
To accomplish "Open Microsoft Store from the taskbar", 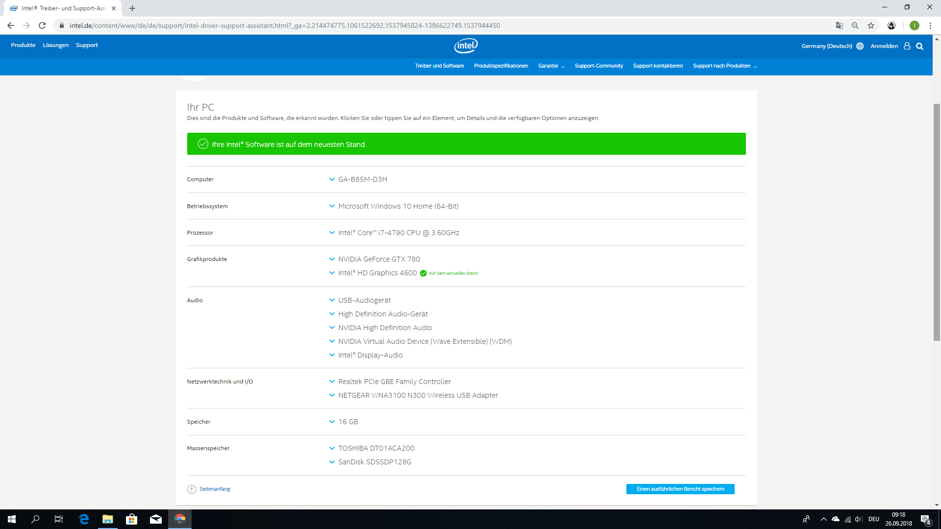I will tap(131, 519).
